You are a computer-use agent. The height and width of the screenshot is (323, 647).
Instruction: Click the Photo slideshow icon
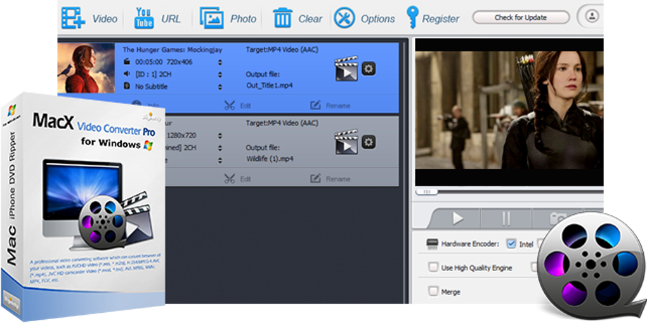tap(212, 18)
